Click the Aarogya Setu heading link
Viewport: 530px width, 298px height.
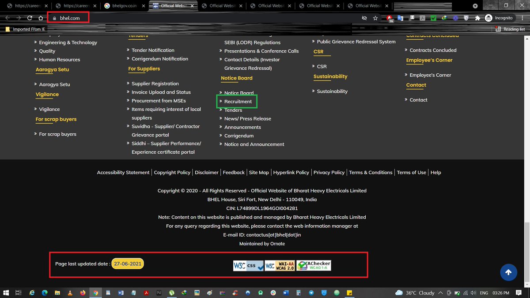(x=52, y=70)
